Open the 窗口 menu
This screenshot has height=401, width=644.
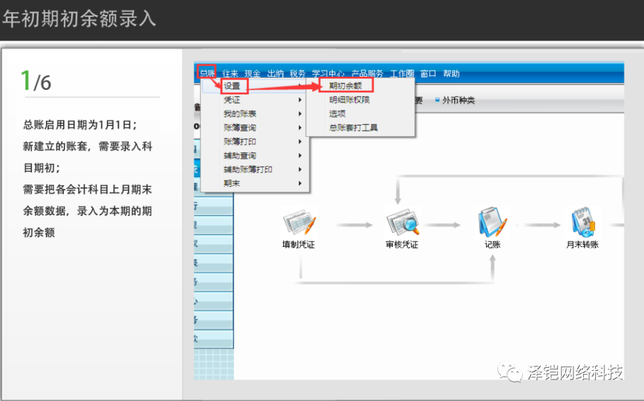tap(428, 73)
